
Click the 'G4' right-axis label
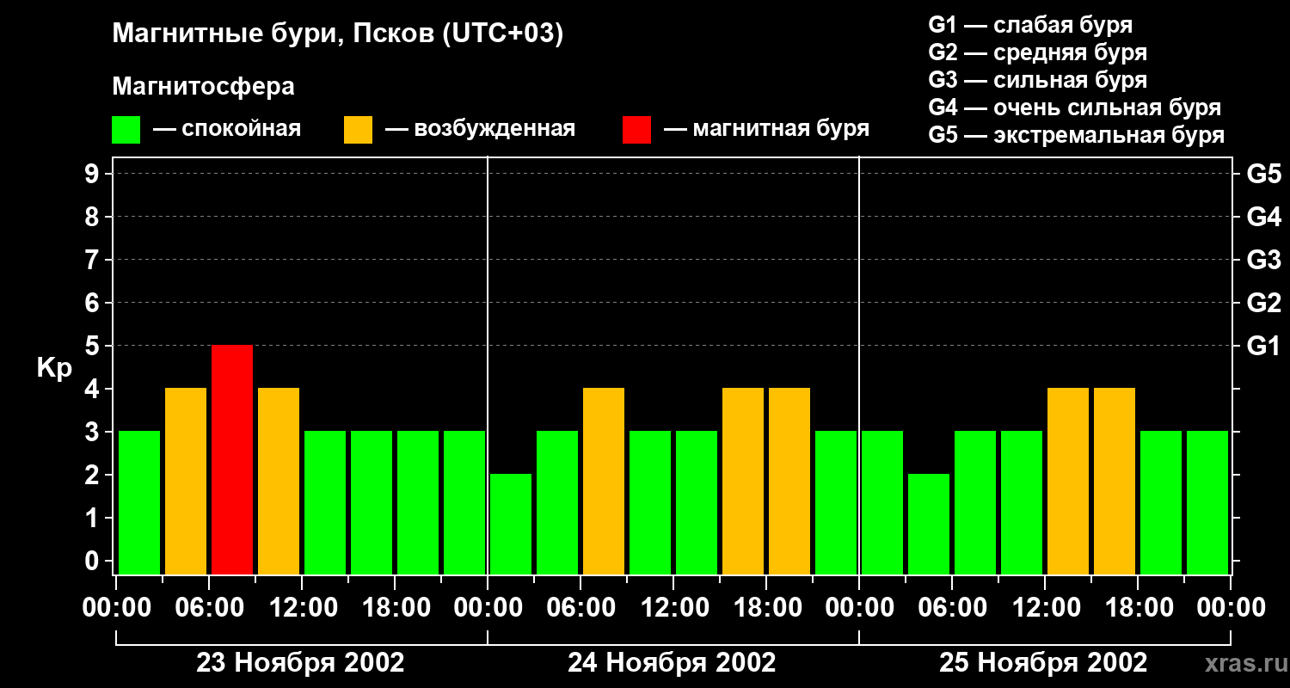(x=1263, y=217)
